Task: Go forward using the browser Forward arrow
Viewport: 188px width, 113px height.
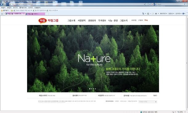Action: 5,4
